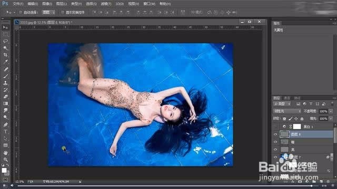The image size is (337, 189).
Task: Click the video progress bar handle
Action: point(311,186)
